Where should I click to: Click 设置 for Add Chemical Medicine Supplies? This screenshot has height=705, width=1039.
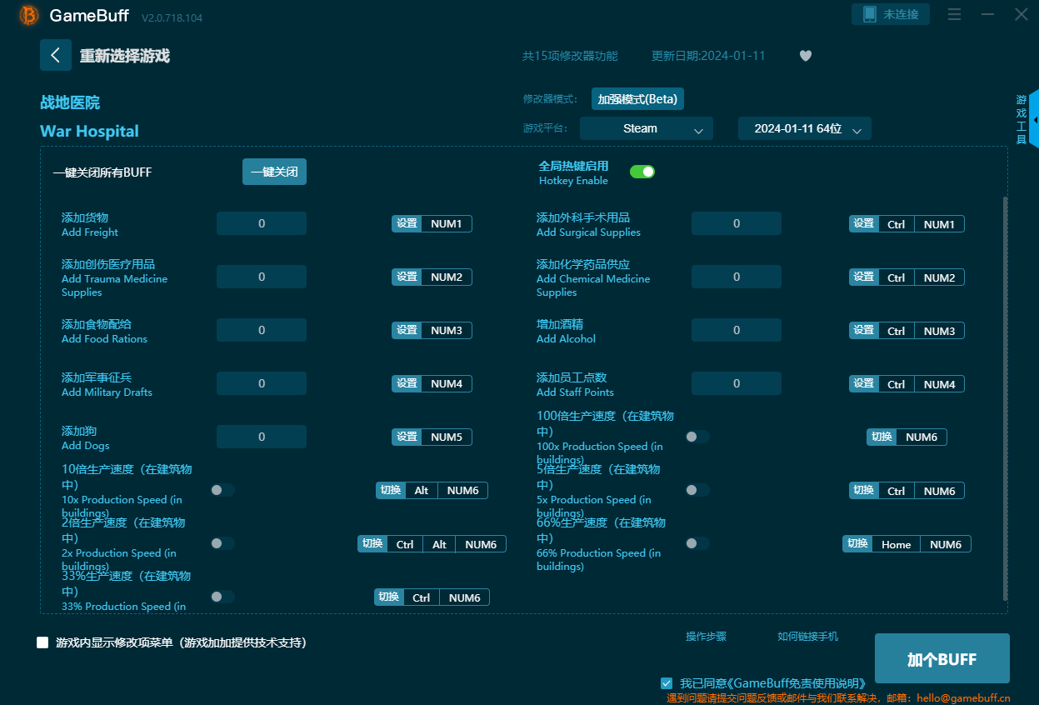coord(864,277)
